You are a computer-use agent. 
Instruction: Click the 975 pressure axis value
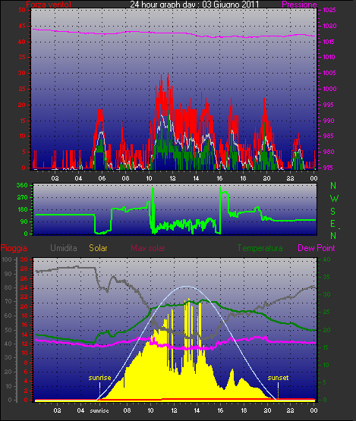(328, 168)
